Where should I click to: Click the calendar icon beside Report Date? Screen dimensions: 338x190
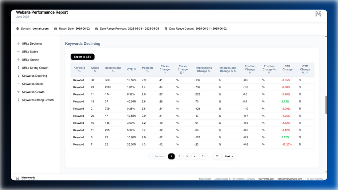coord(55,29)
